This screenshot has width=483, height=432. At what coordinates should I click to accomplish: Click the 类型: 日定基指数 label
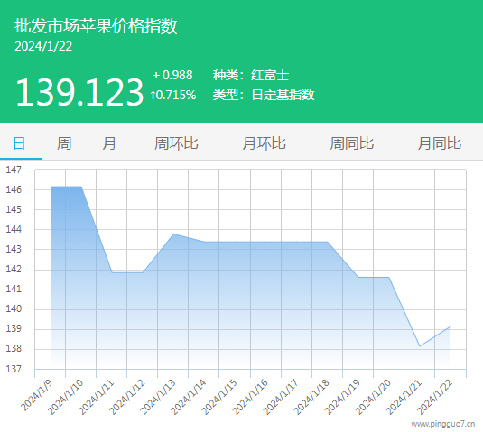264,95
